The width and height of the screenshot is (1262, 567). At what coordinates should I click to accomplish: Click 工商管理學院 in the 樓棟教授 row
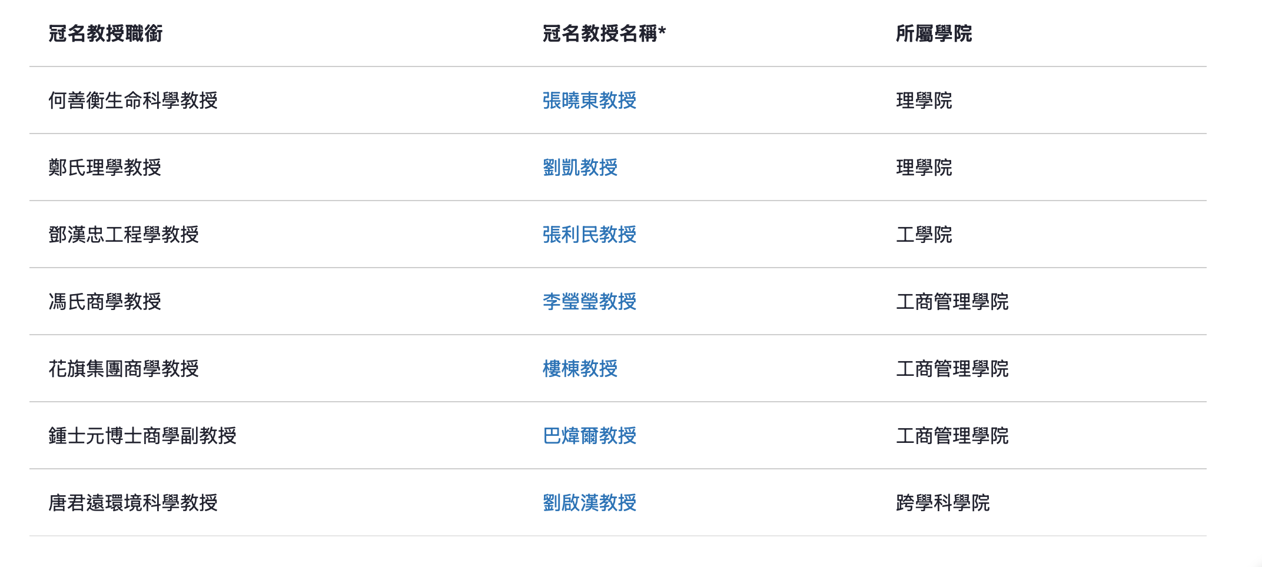coord(952,369)
